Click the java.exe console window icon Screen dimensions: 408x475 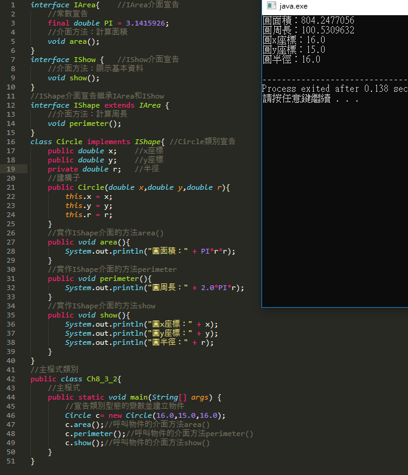click(269, 6)
